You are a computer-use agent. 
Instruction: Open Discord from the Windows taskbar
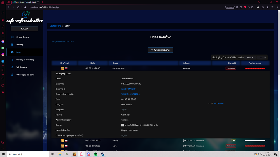coord(88,154)
